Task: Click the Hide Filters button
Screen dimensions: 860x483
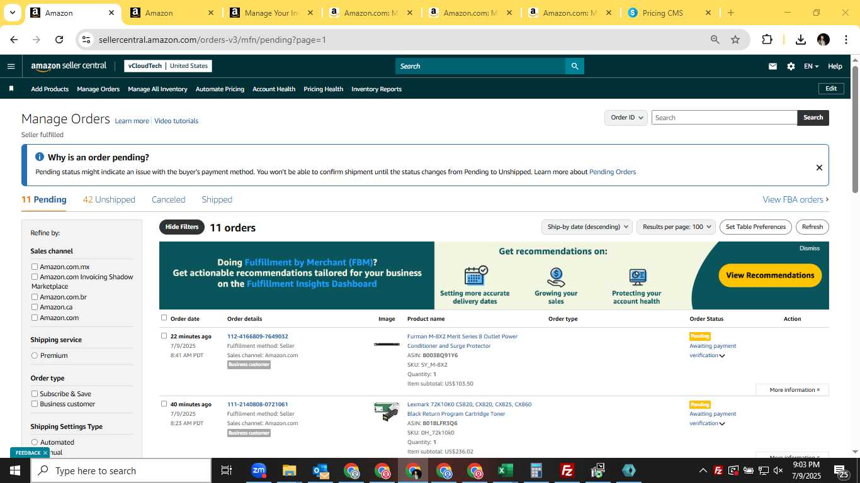Action: click(182, 227)
